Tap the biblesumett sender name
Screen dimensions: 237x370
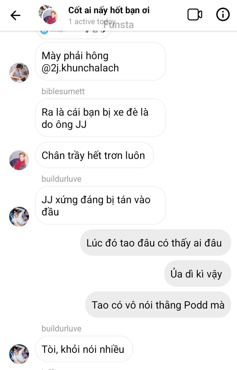(63, 91)
